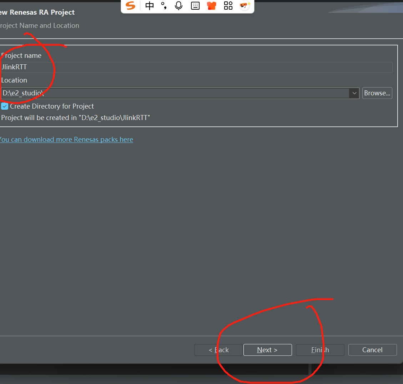The width and height of the screenshot is (403, 384).
Task: Click the < Back button
Action: (218, 350)
